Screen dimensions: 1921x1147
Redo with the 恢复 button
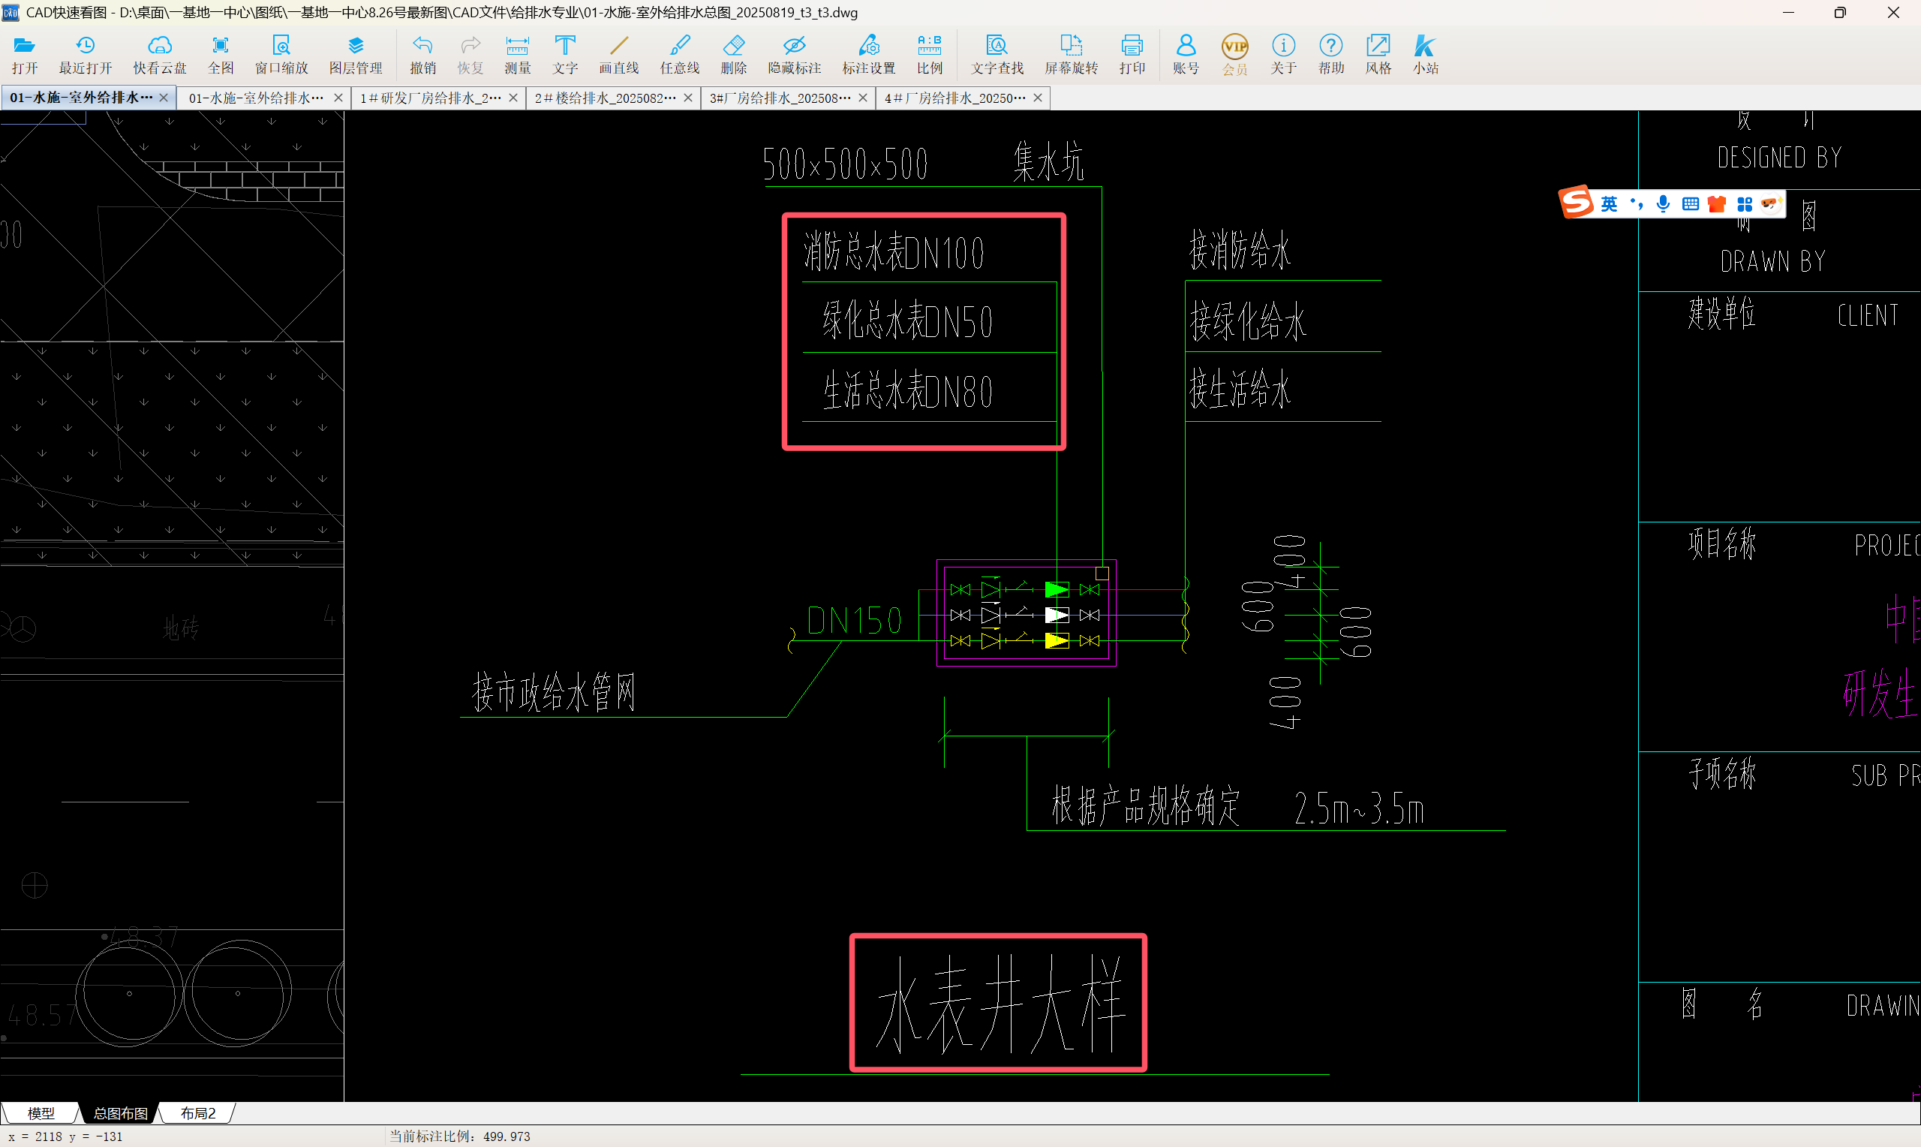470,55
